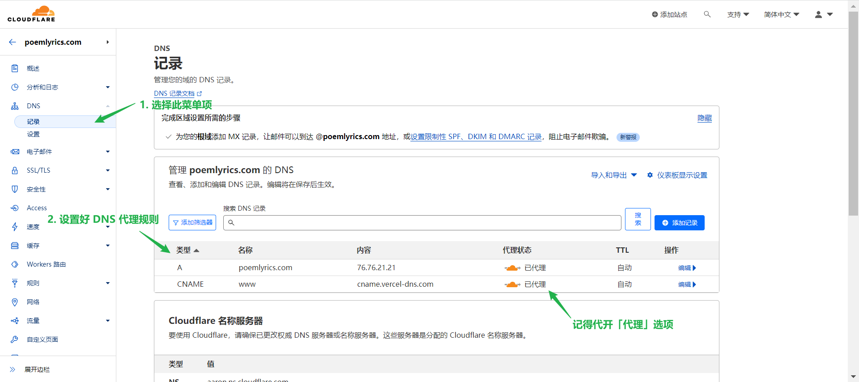Click the 添加筛选器 button
The width and height of the screenshot is (859, 382).
click(x=192, y=222)
